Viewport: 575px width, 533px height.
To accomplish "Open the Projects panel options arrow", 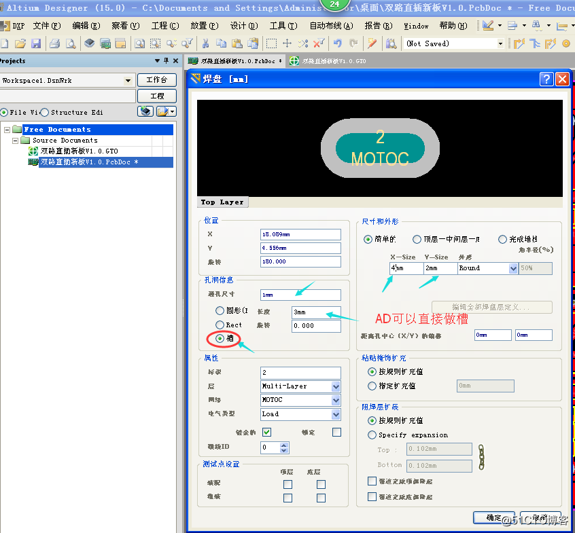I will tap(157, 60).
